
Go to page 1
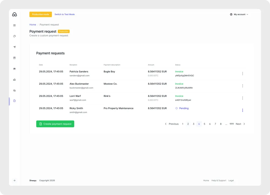183,124
